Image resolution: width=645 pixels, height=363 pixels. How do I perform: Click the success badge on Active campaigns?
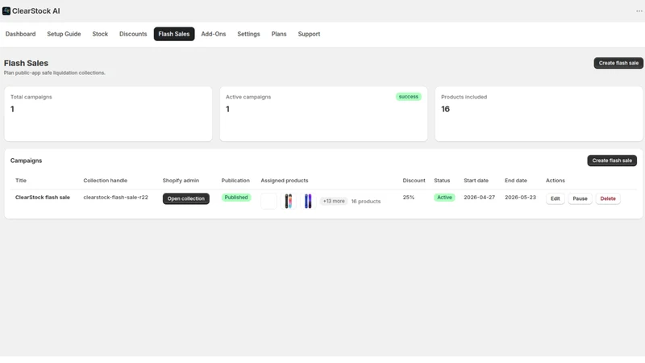click(x=409, y=97)
